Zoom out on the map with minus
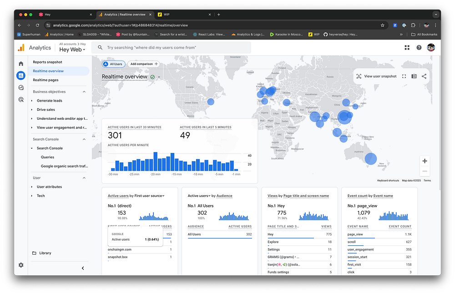Image resolution: width=455 pixels, height=294 pixels. (425, 171)
